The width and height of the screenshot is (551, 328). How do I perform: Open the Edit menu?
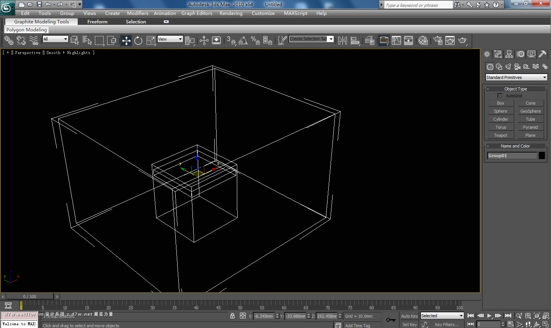(x=25, y=13)
